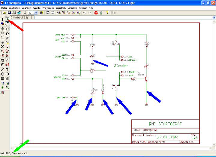
Task: Expand the command line history dropdown
Action: pos(214,17)
